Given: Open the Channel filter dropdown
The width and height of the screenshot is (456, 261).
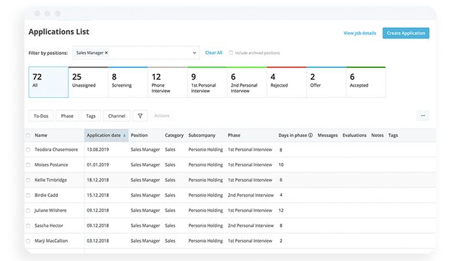Looking at the screenshot, I should (117, 115).
